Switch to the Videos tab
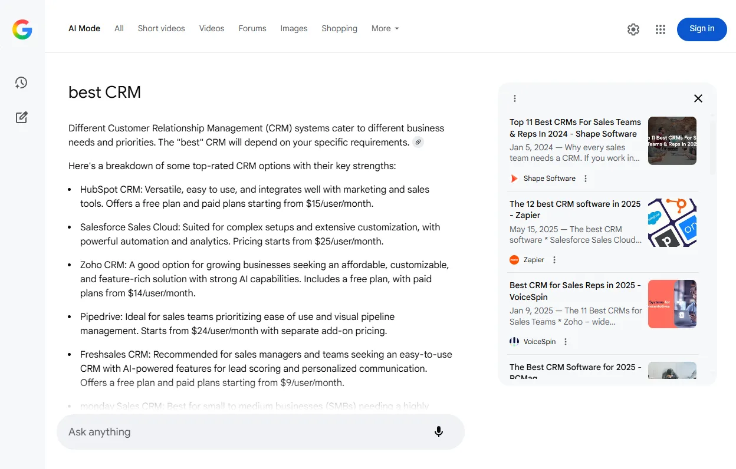736x469 pixels. point(212,28)
